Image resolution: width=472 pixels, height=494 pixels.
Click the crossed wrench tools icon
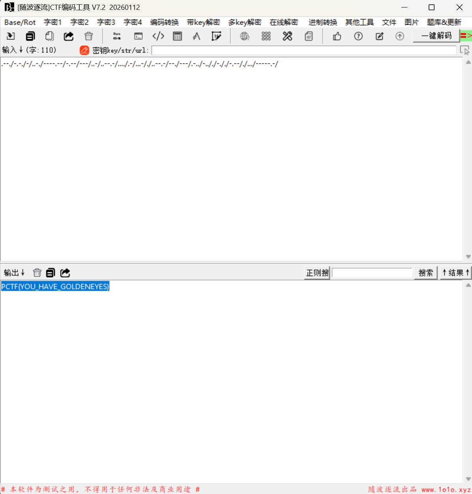coord(287,36)
